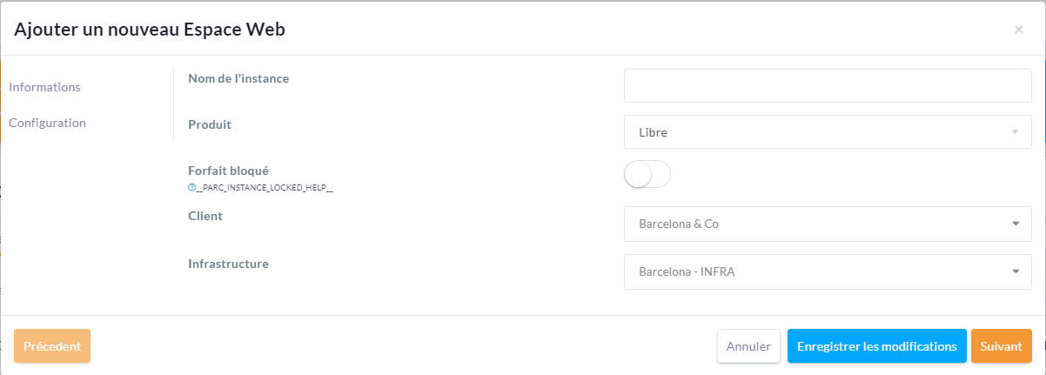The height and width of the screenshot is (375, 1046).
Task: Switch to the Informations tab
Action: pos(44,87)
